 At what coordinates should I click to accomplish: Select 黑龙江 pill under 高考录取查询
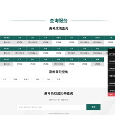[26, 80]
